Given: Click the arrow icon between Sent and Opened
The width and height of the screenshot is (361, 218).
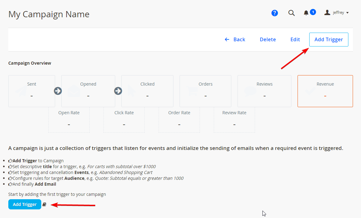Looking at the screenshot, I should pos(58,91).
